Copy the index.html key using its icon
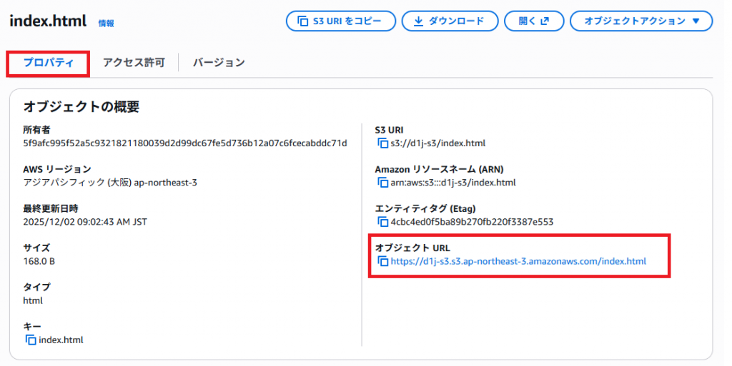The image size is (732, 366). 31,340
